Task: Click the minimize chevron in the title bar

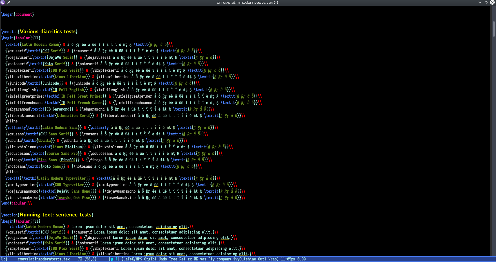Action: coord(480,2)
